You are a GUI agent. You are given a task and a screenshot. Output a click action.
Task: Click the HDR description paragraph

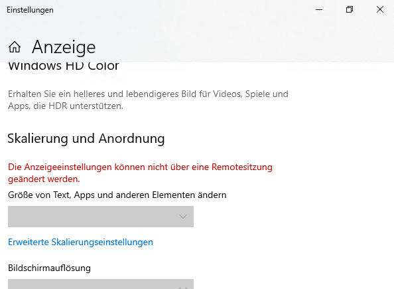click(148, 100)
